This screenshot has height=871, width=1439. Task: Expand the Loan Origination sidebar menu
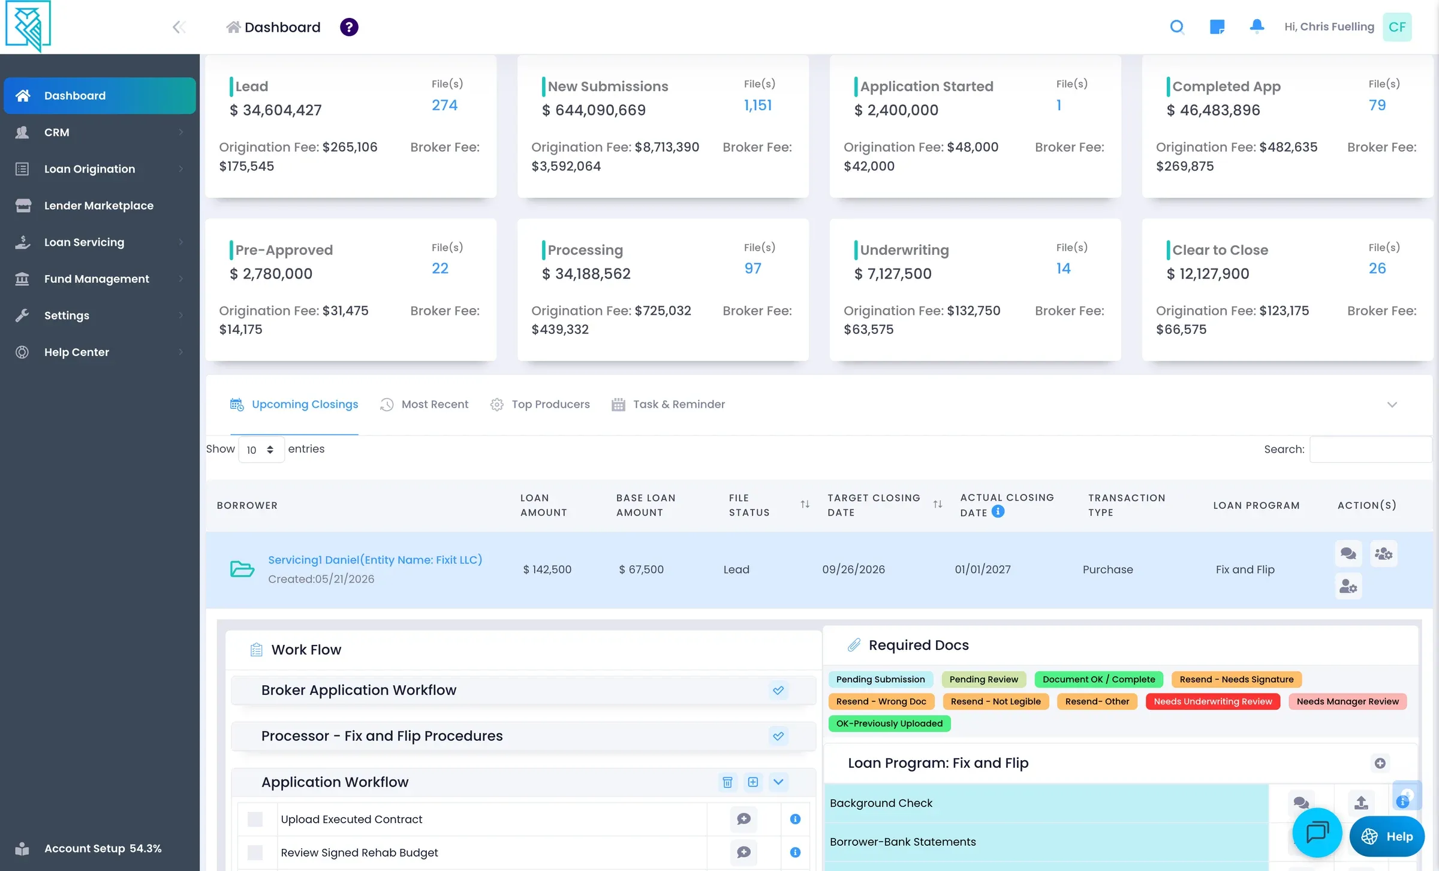pos(100,169)
